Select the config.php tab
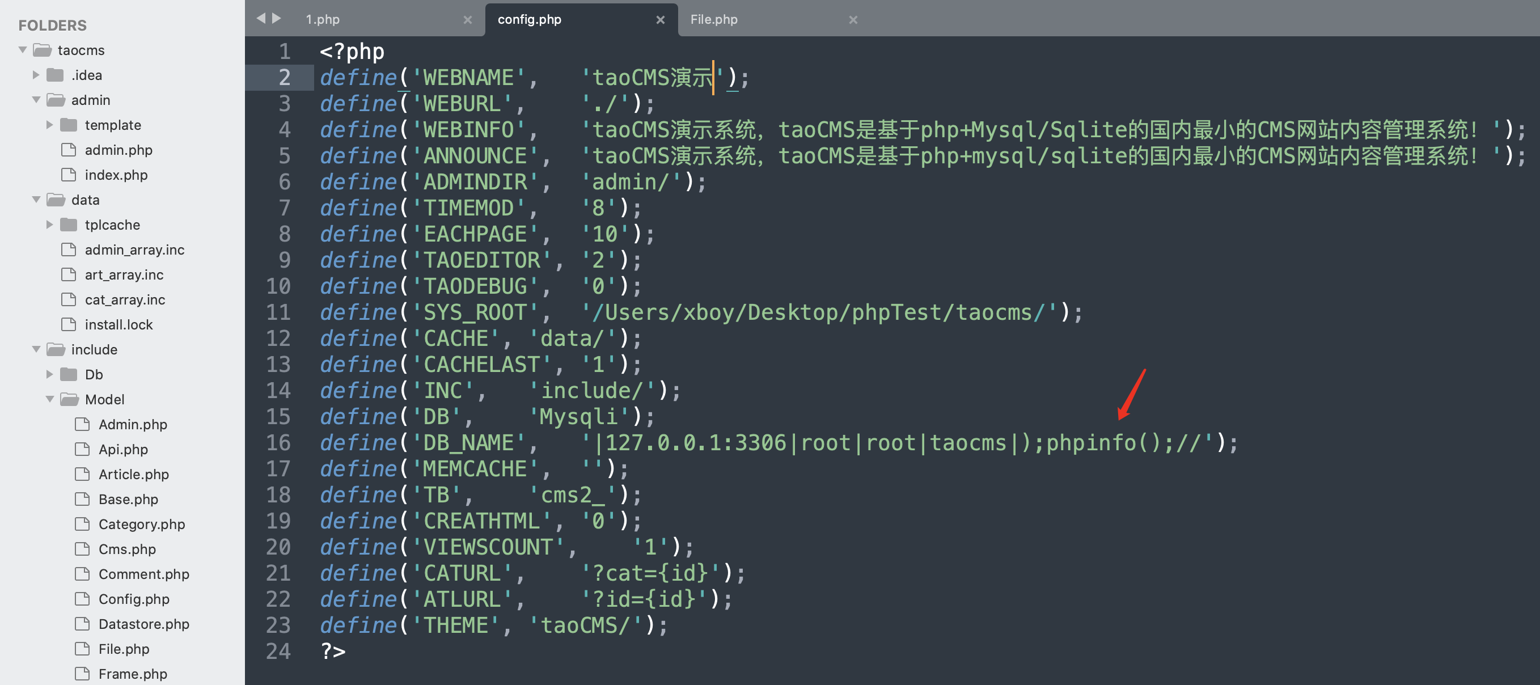The width and height of the screenshot is (1540, 685). 529,19
